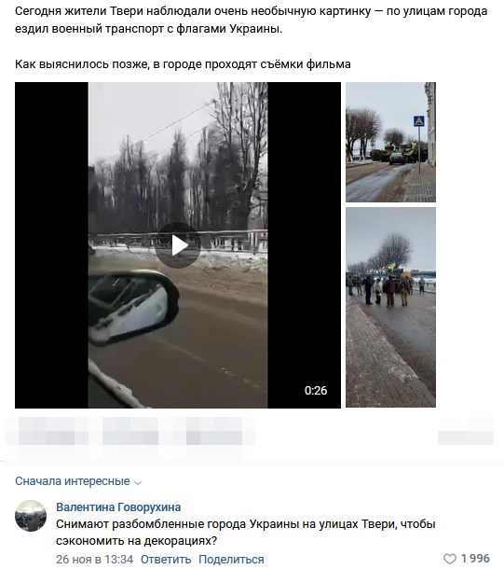Open the Сначала интересные sorting dropdown
Screen dimensions: 504x569
[78, 481]
